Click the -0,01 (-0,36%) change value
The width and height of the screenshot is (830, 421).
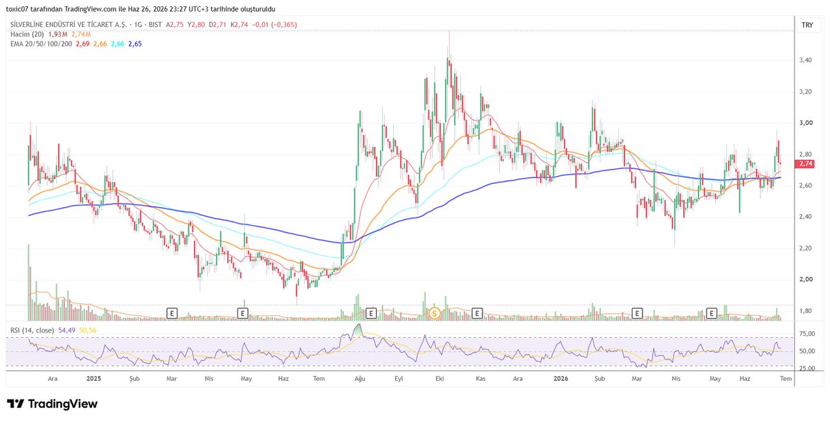point(273,24)
